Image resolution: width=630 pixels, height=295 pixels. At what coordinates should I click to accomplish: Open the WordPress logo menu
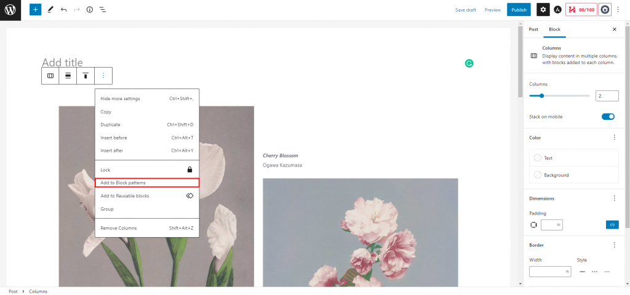tap(10, 10)
